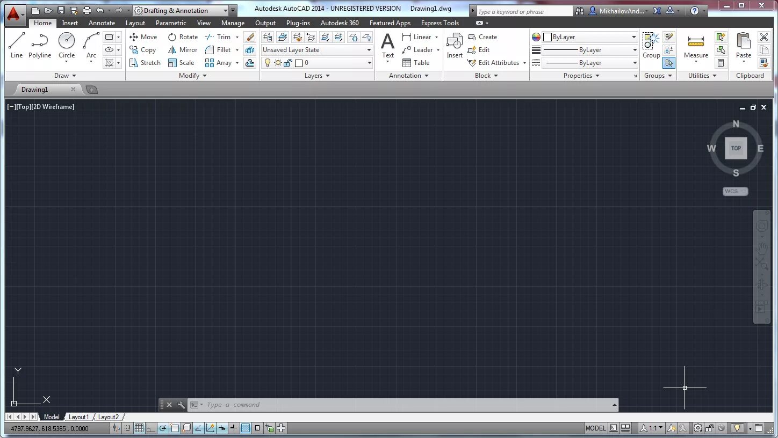Toggle toolbar/window lock padlock icon
Screen dimensions: 778x438
pyautogui.click(x=710, y=428)
